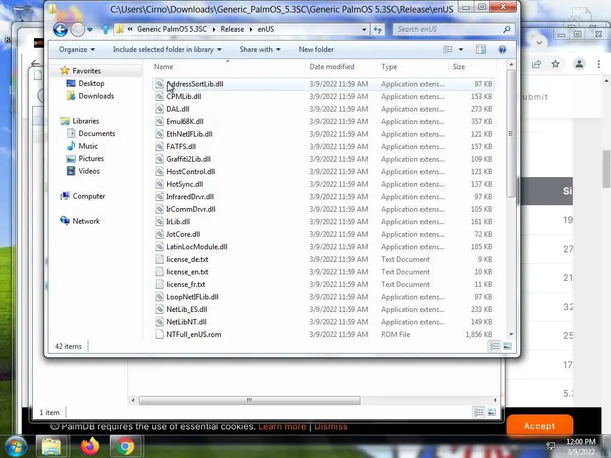
Task: Select the NTFull_enUS.rom file icon
Action: tap(159, 334)
